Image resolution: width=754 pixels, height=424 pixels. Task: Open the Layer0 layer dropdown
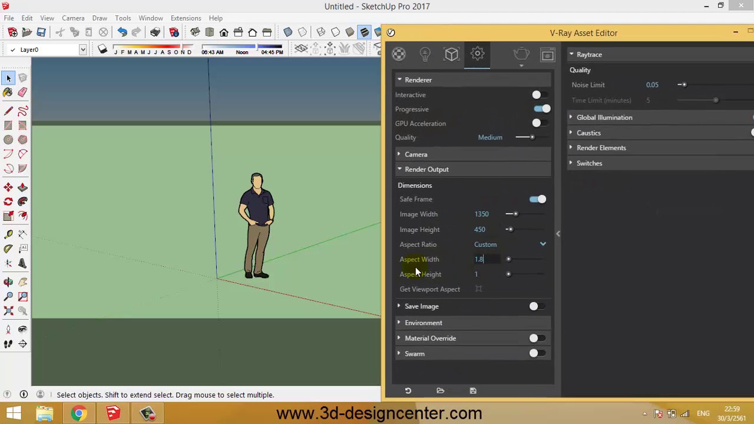82,50
